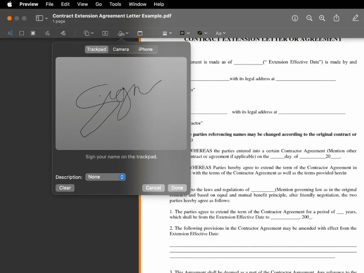The height and width of the screenshot is (273, 364).
Task: Clear the drawn signature
Action: pyautogui.click(x=65, y=188)
